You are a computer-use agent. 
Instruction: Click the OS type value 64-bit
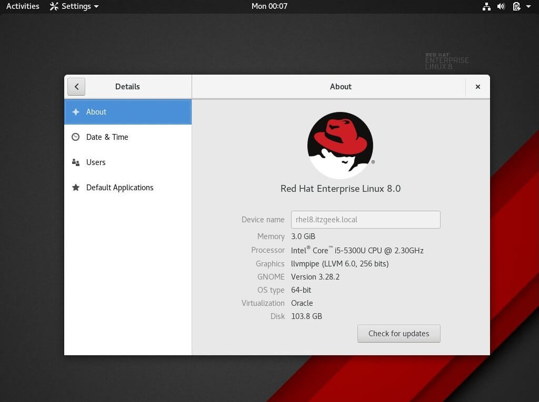point(301,290)
